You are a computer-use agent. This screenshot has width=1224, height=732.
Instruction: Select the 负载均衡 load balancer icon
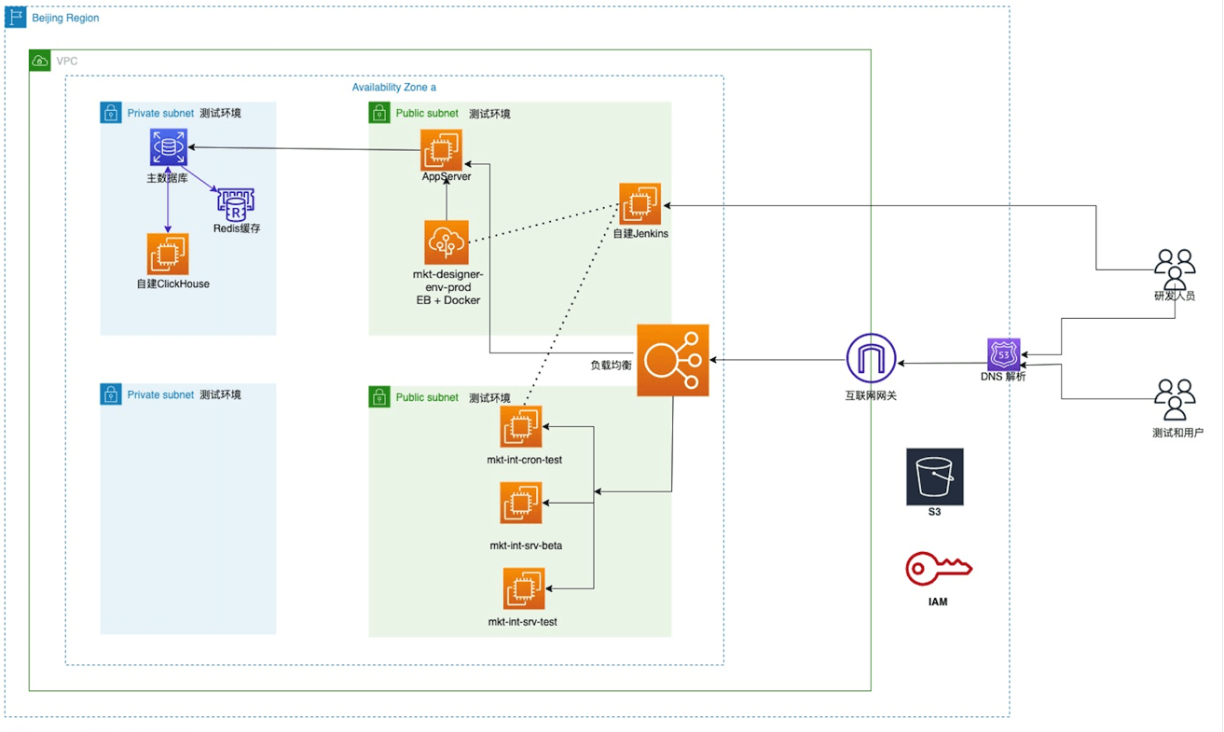(672, 360)
